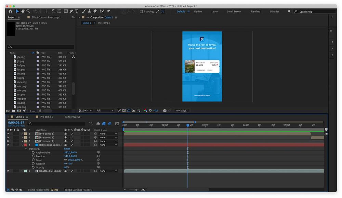Open the Full resolution dropdown

click(105, 111)
